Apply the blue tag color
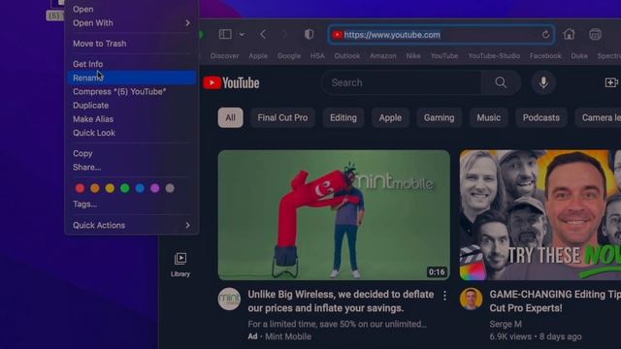The height and width of the screenshot is (349, 621). pos(140,188)
